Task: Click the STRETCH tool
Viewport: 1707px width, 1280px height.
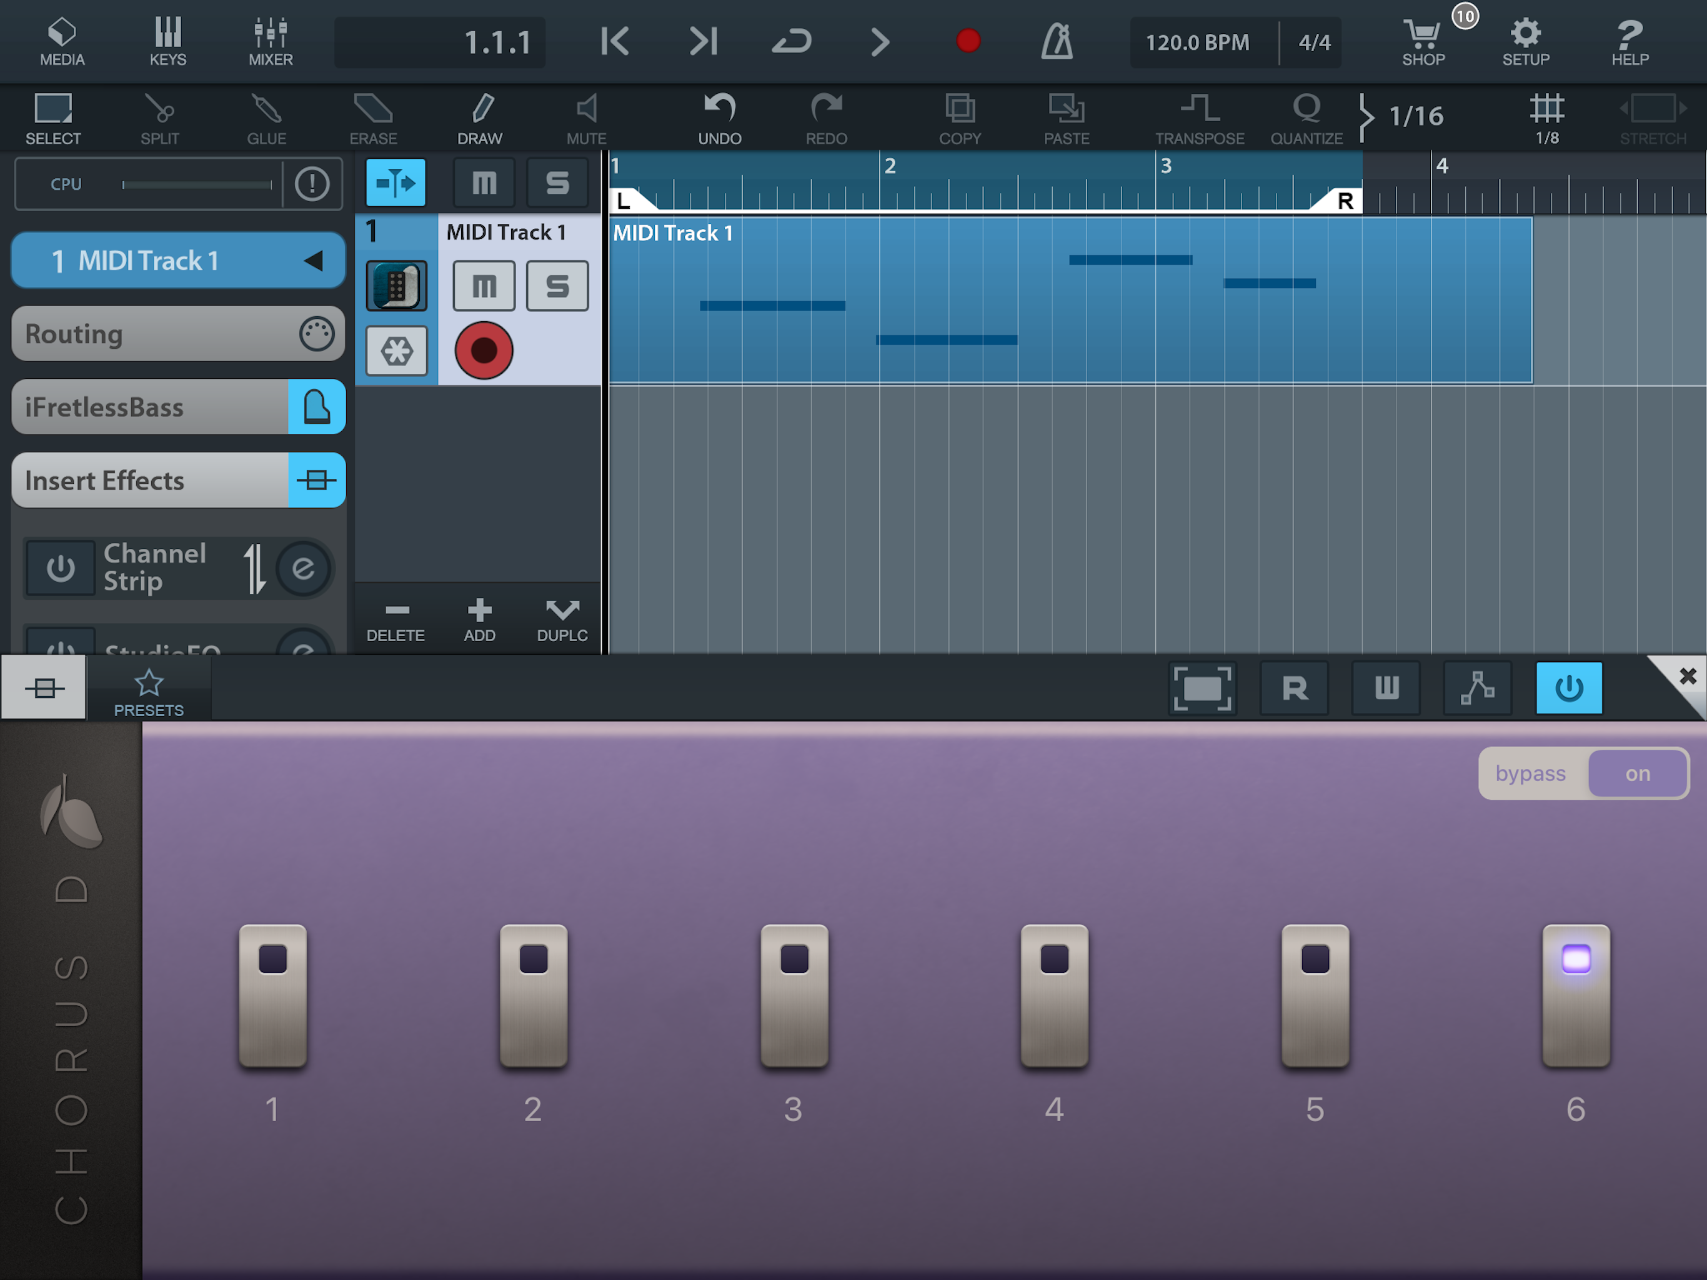Action: [1653, 118]
